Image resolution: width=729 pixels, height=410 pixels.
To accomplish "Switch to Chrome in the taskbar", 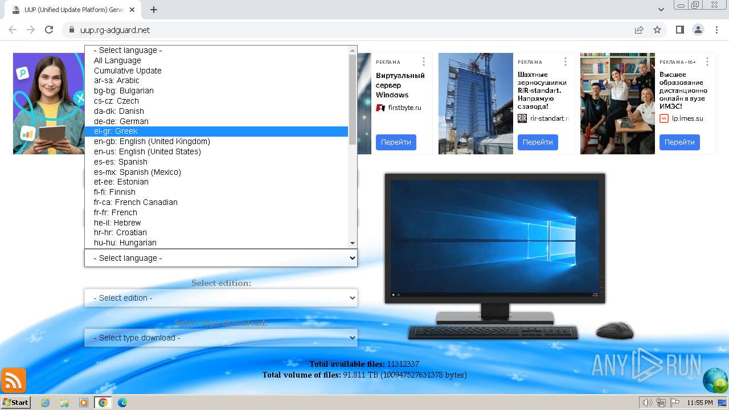I will [x=103, y=403].
